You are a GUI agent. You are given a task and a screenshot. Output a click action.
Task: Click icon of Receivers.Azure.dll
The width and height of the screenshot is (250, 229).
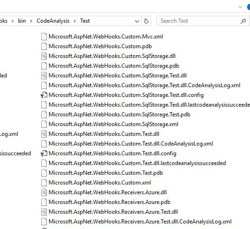44,192
